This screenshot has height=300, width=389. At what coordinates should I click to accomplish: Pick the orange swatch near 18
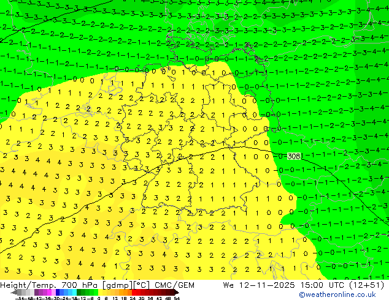coord(126,292)
